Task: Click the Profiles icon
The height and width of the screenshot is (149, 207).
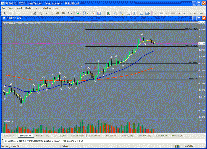Action: tap(84, 13)
